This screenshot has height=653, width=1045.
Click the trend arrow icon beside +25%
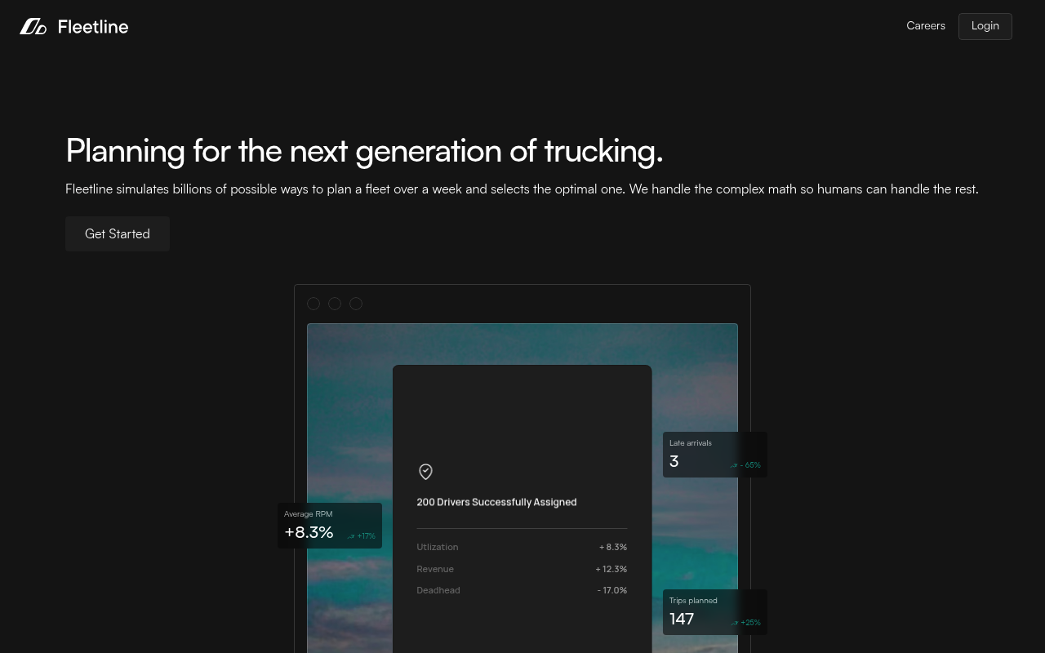click(733, 623)
